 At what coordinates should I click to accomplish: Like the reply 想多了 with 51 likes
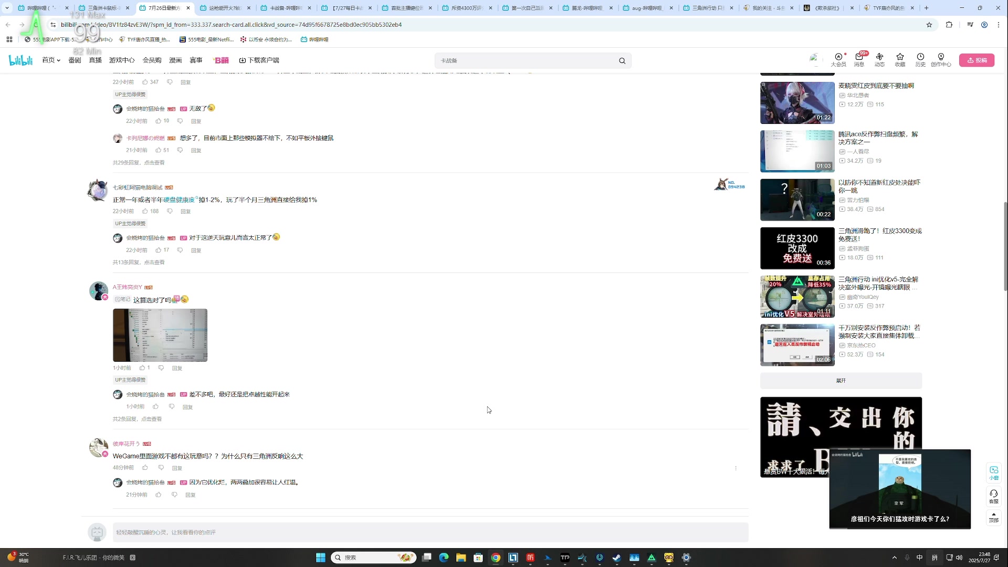[x=159, y=150]
